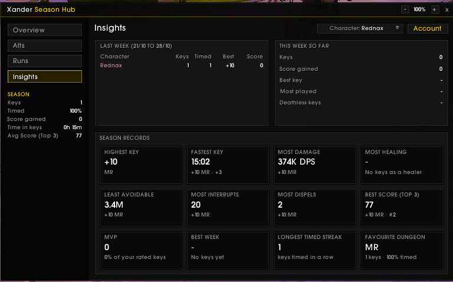The height and width of the screenshot is (282, 453).
Task: Click 'Score gained' under This Week So Far
Action: point(298,69)
